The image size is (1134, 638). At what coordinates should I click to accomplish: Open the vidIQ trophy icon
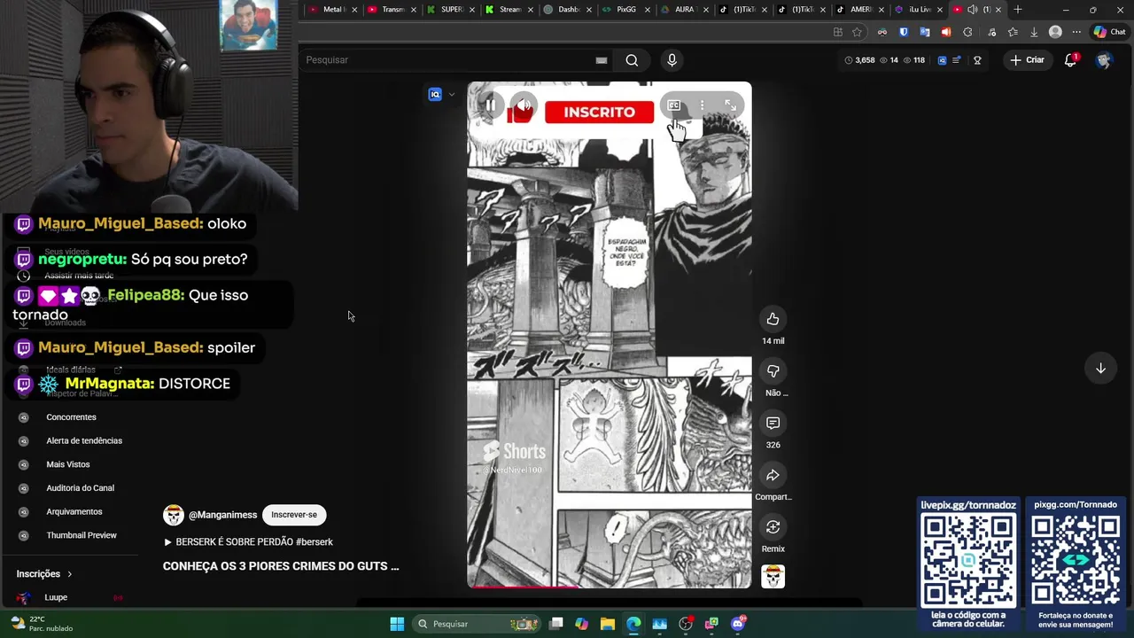pos(977,60)
